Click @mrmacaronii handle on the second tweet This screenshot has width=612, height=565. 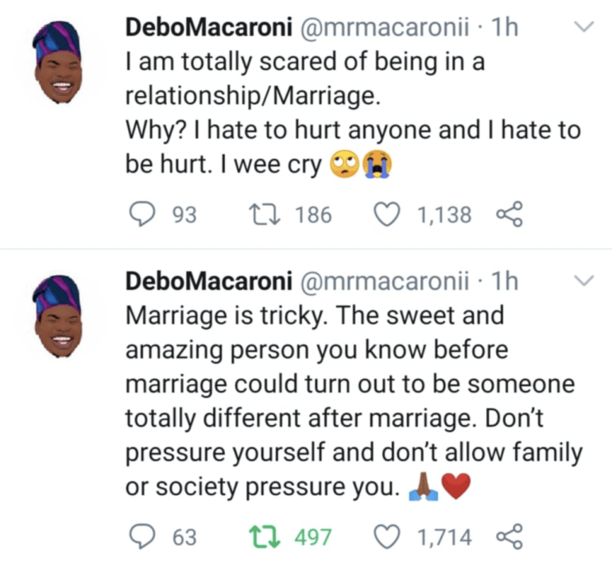coord(388,281)
